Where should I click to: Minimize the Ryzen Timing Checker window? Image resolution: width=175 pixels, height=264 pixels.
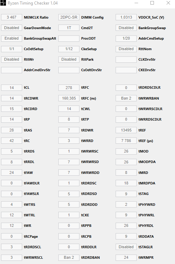[136, 3]
